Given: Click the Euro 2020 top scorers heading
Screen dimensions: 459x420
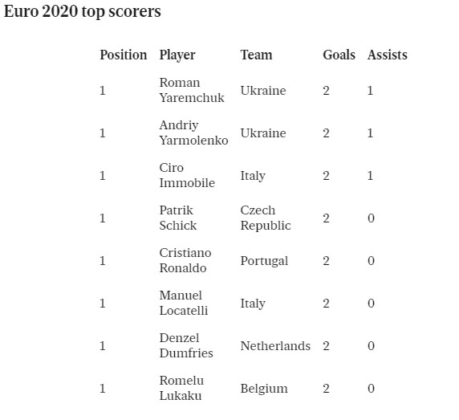Looking at the screenshot, I should tap(83, 12).
